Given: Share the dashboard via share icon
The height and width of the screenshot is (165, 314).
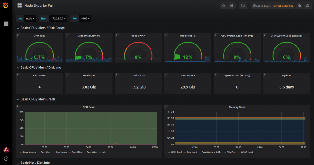Looking at the screenshot, I should point(232,6).
